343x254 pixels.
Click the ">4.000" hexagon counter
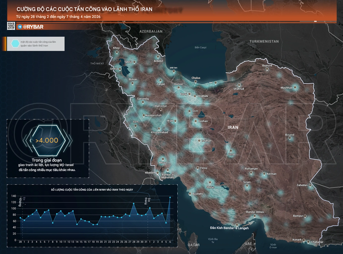click(47, 141)
